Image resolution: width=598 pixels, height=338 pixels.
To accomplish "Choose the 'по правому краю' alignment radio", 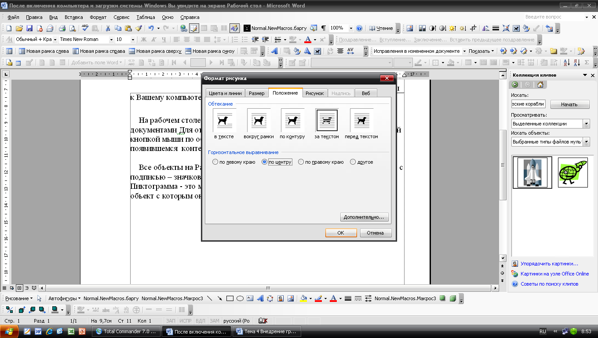I will [301, 162].
